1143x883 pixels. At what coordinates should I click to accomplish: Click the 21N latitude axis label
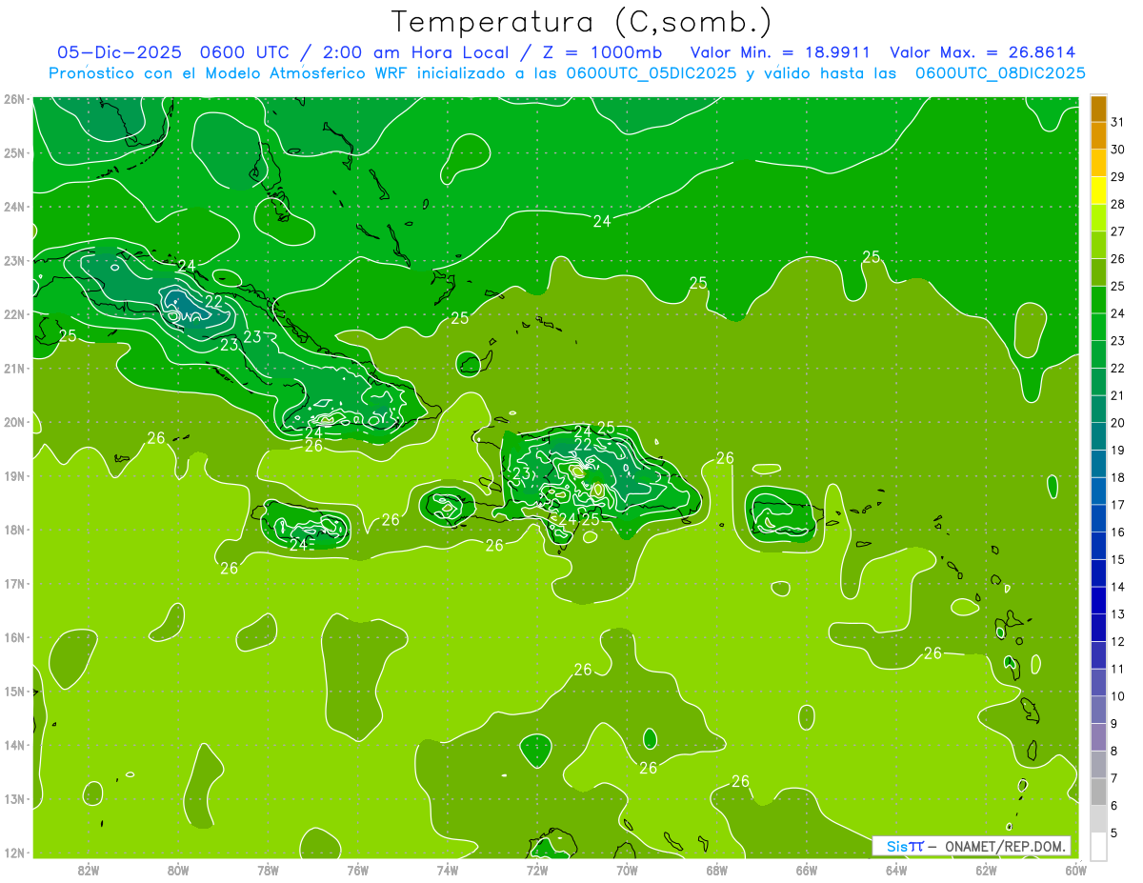[13, 368]
